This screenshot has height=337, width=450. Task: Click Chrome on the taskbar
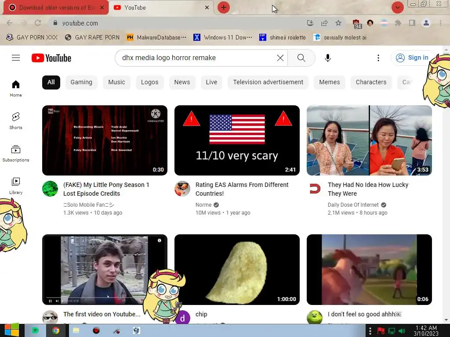pos(56,331)
